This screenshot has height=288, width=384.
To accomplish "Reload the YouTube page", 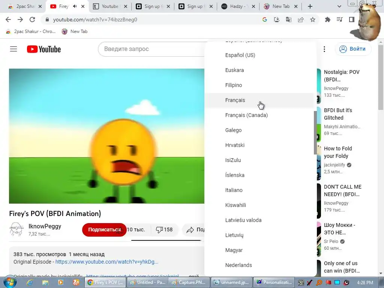I will tap(32, 19).
